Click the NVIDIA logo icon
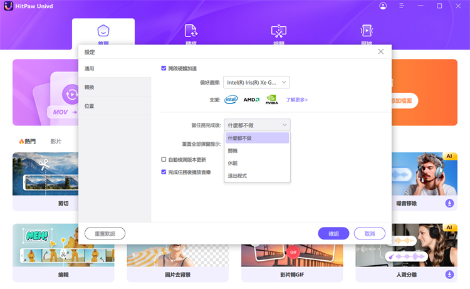This screenshot has height=289, width=470. [271, 99]
